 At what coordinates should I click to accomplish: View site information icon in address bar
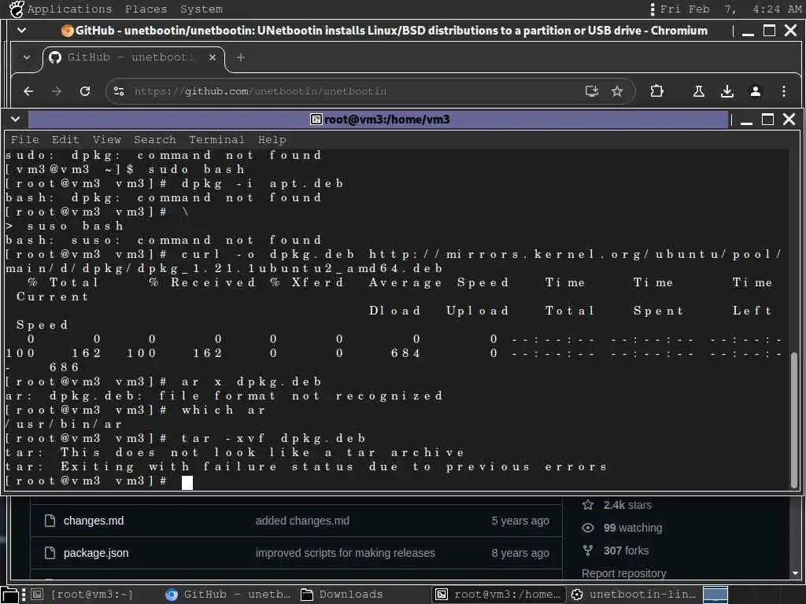point(119,91)
